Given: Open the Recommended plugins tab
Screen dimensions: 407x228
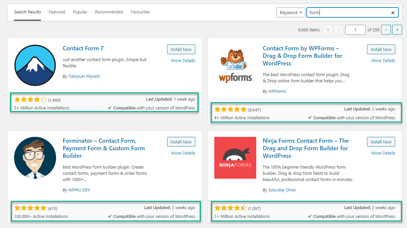Looking at the screenshot, I should click(109, 12).
